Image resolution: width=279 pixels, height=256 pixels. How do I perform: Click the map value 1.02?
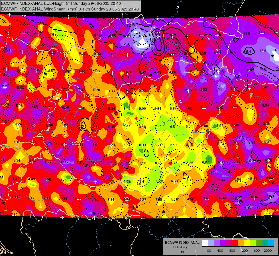[189, 108]
